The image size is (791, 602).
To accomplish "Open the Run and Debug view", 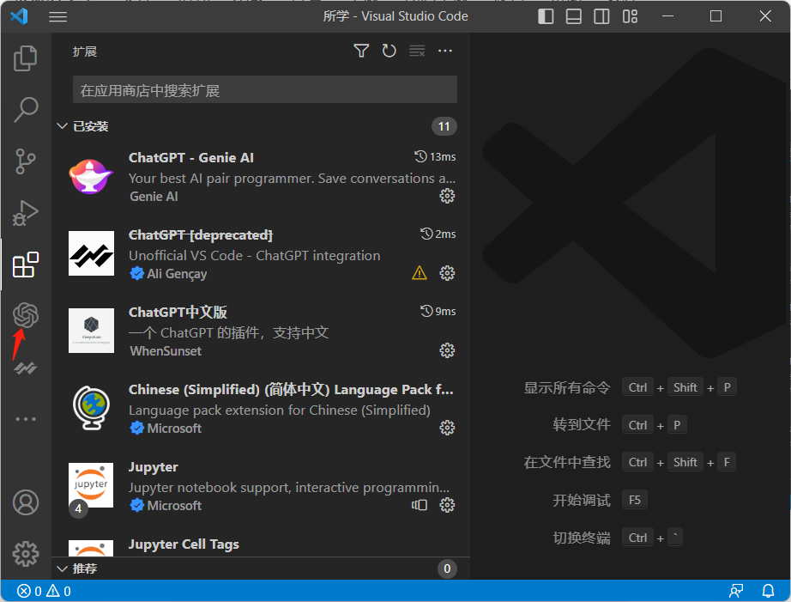I will point(25,213).
